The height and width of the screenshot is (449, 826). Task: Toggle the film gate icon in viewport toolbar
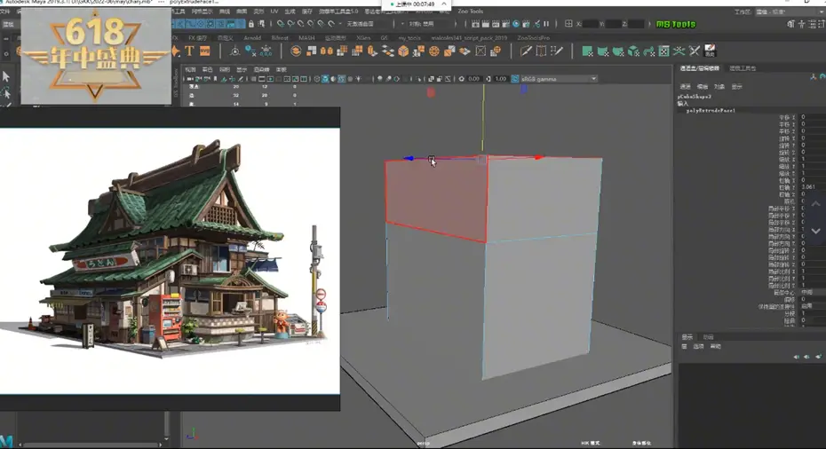coord(262,79)
